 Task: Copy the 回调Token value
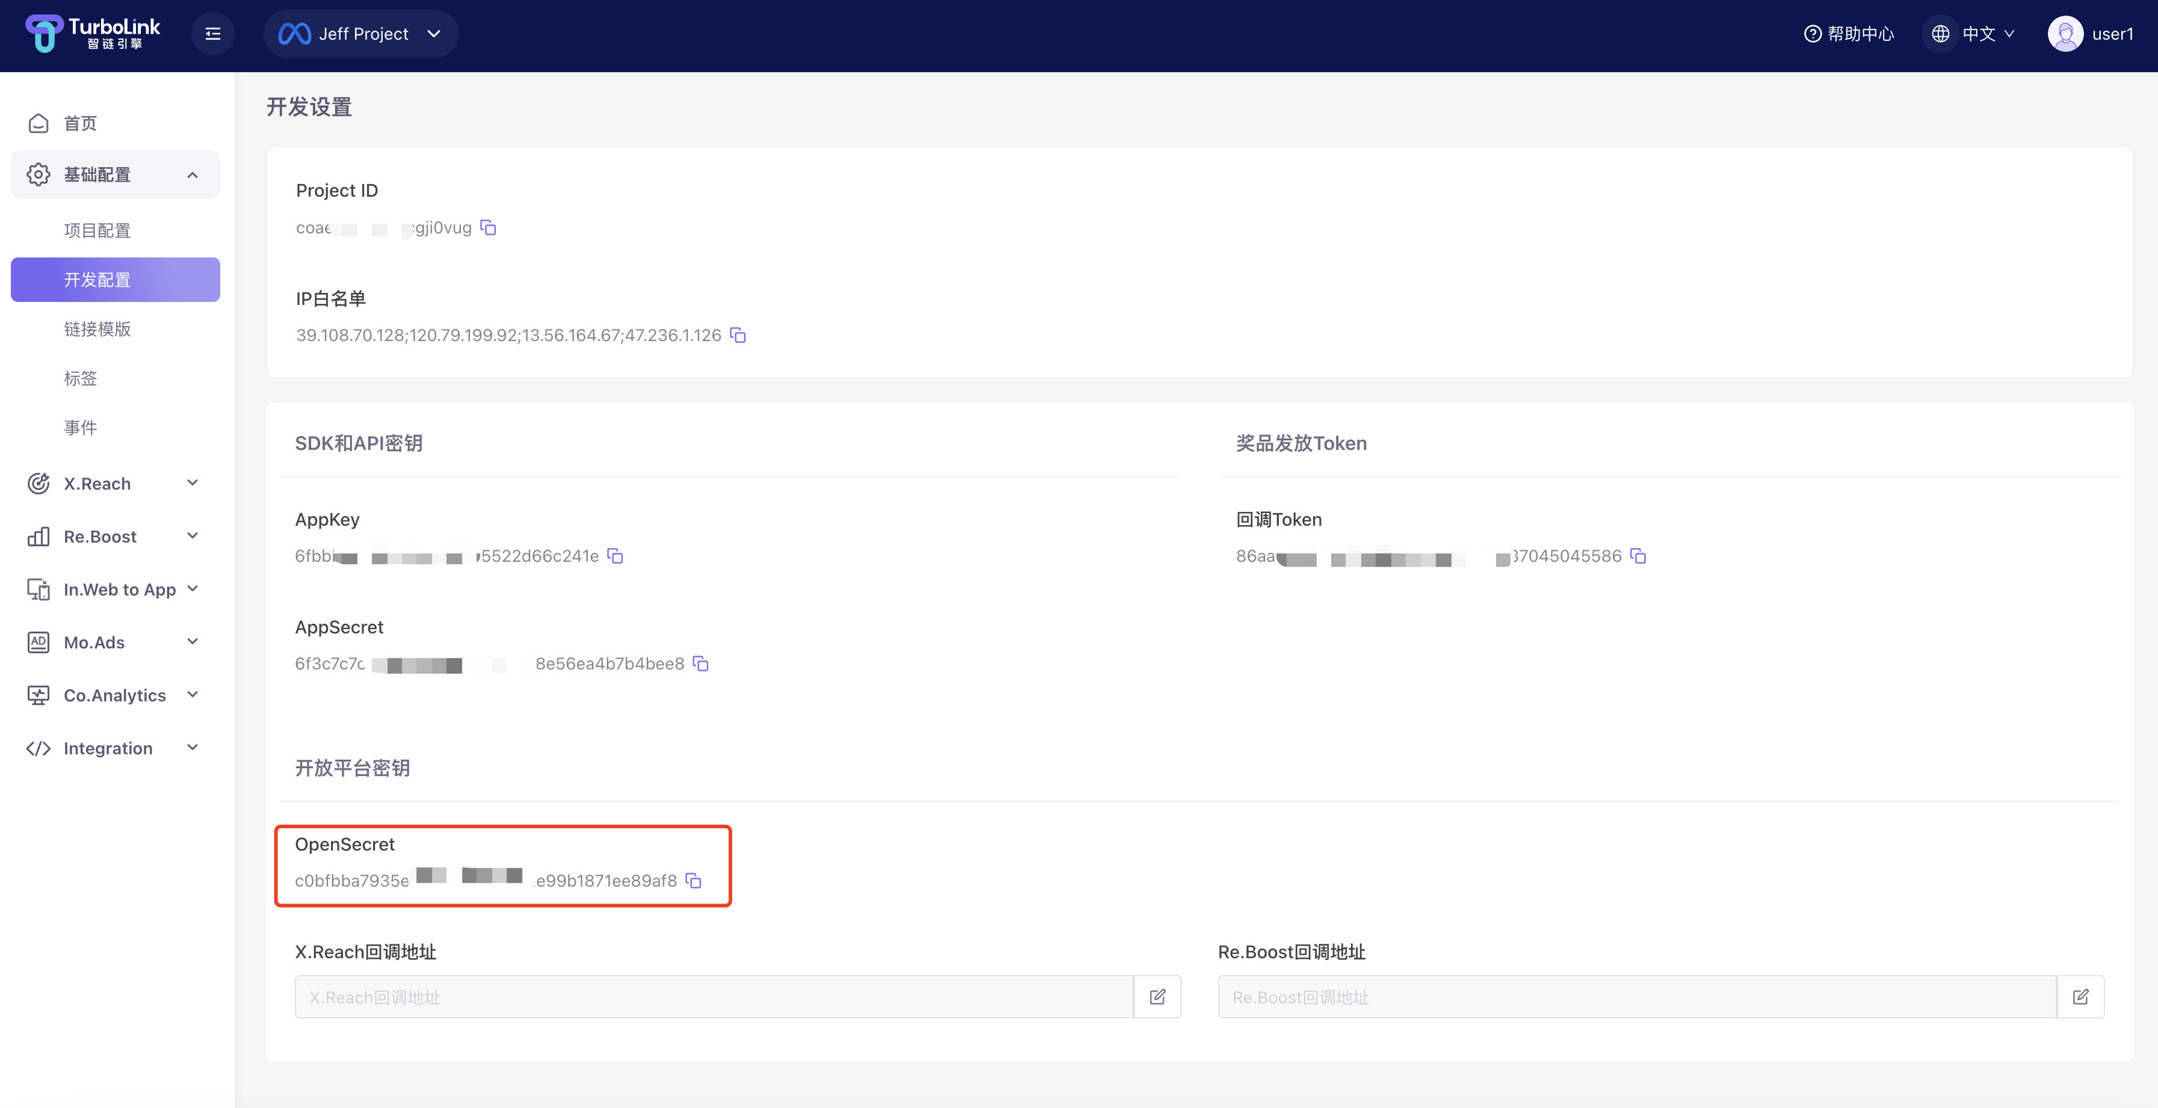1639,556
